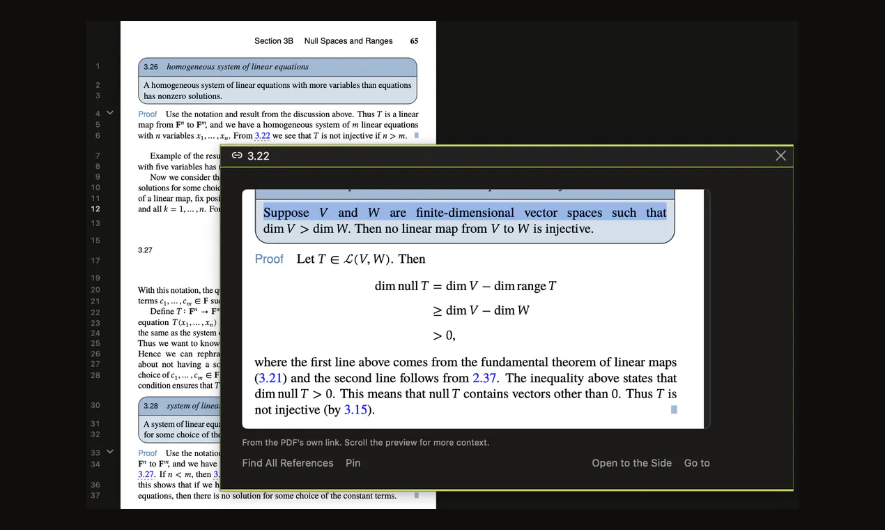Collapse the Proof section at line 33
885x530 pixels.
tap(109, 452)
